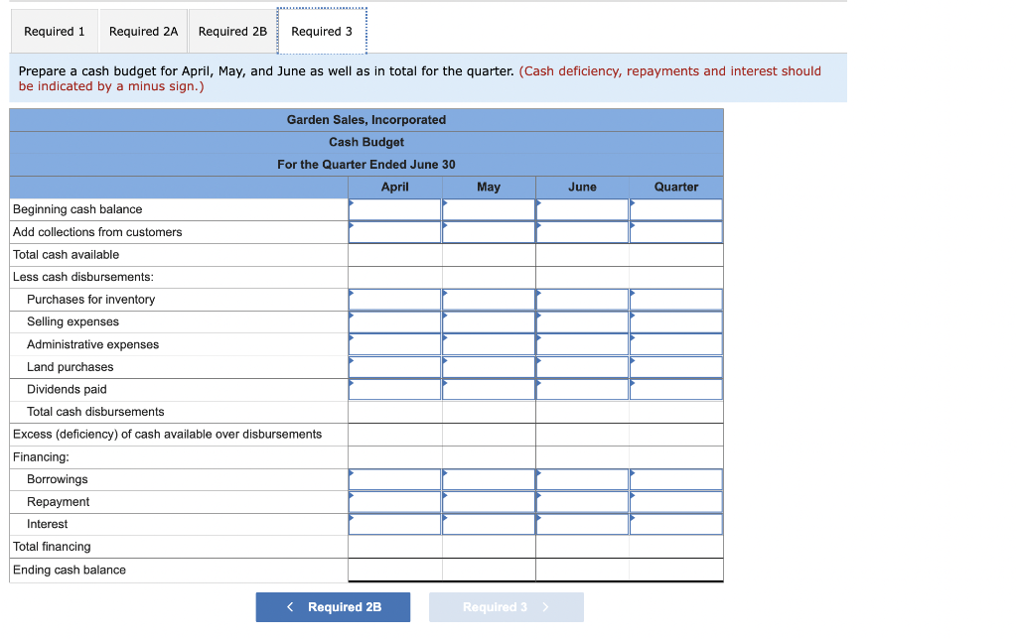Image resolution: width=1017 pixels, height=639 pixels.
Task: Click the Quarter column header
Action: tap(675, 187)
